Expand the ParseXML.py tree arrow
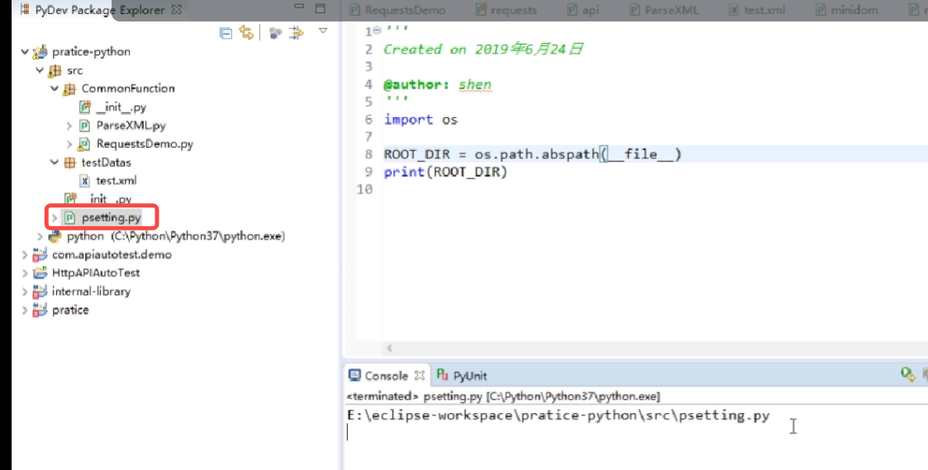The height and width of the screenshot is (470, 928). pyautogui.click(x=69, y=126)
